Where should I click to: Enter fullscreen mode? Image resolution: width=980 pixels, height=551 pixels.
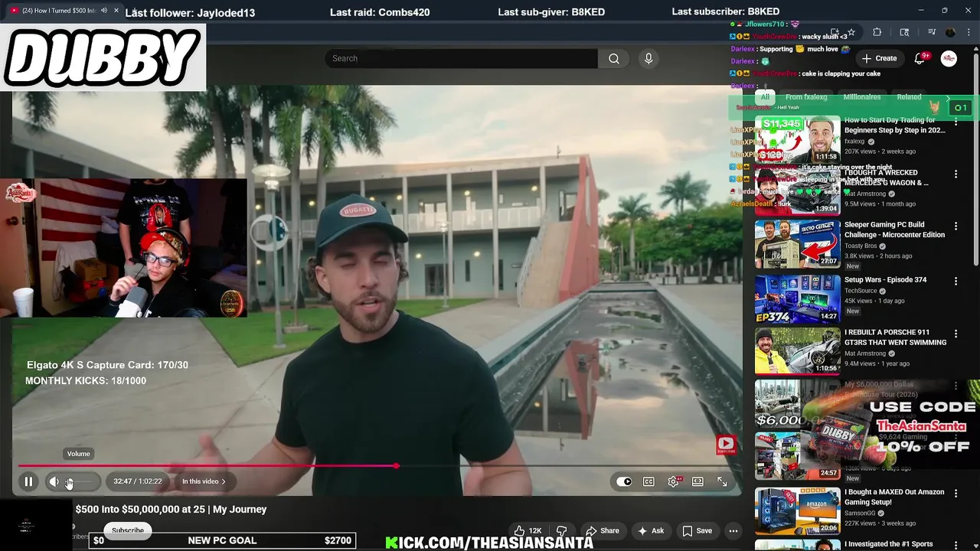[x=722, y=481]
